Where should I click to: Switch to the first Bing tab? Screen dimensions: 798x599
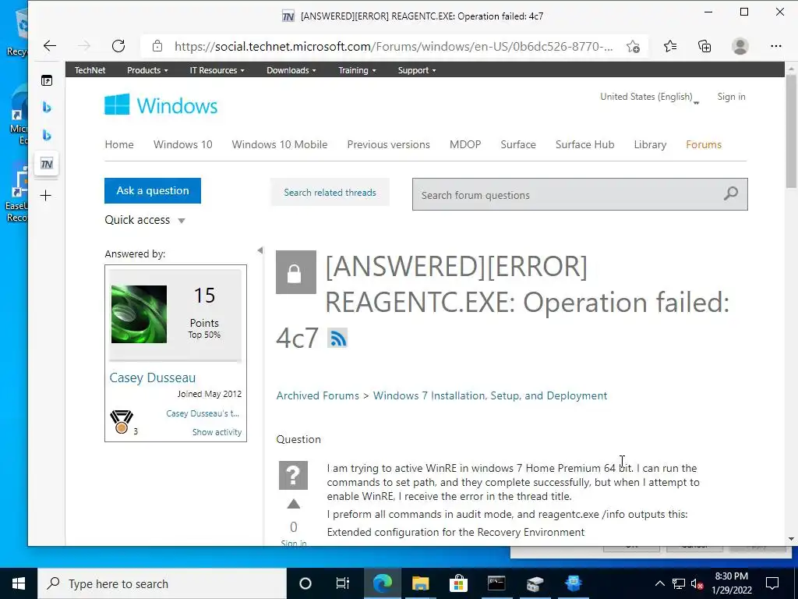pos(46,107)
